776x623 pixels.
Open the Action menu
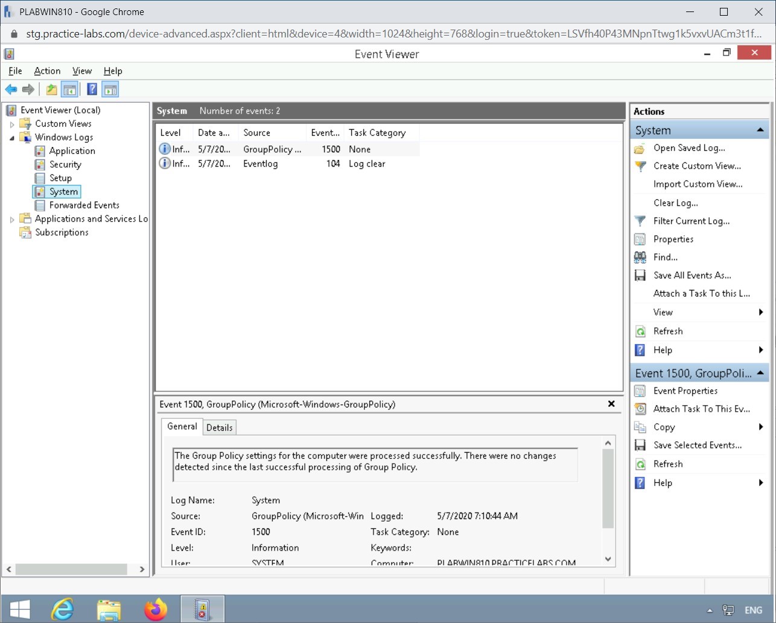(46, 71)
